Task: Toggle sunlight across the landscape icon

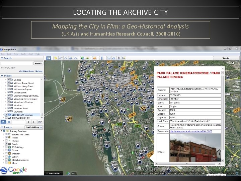Action: point(88,58)
